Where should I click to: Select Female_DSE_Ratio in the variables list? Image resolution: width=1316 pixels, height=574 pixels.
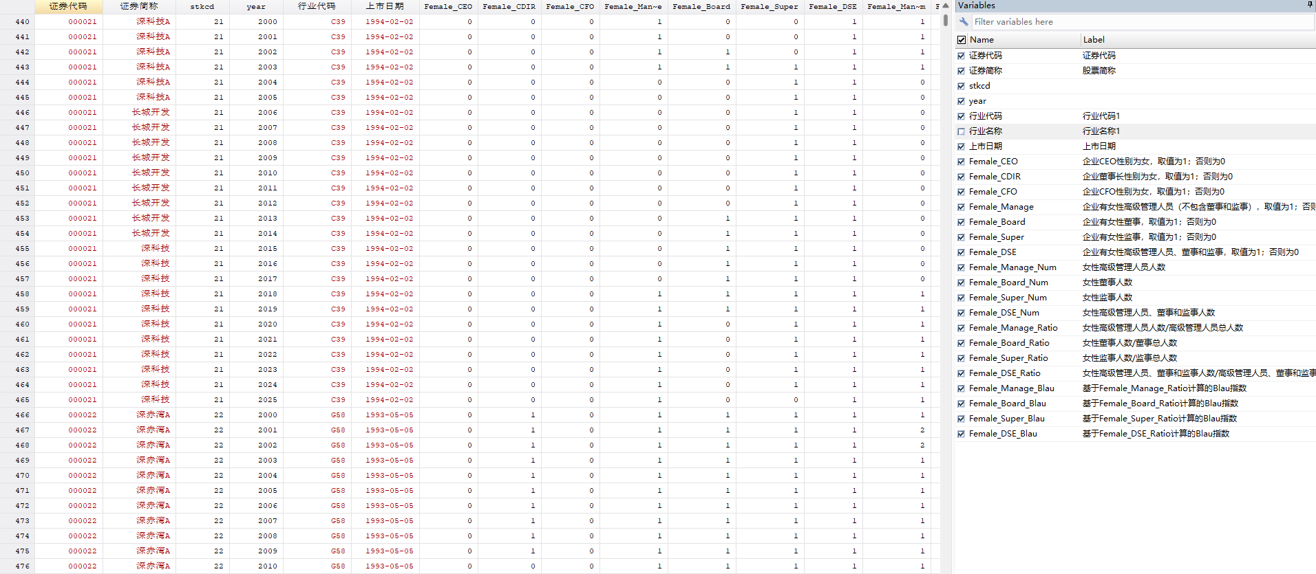pyautogui.click(x=1004, y=373)
